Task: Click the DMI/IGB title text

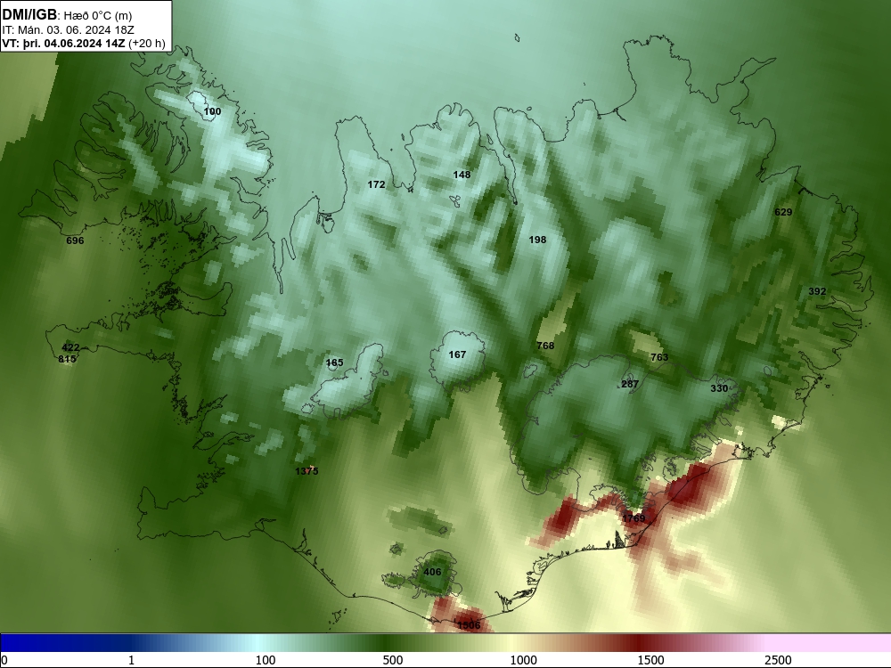Action: (29, 14)
